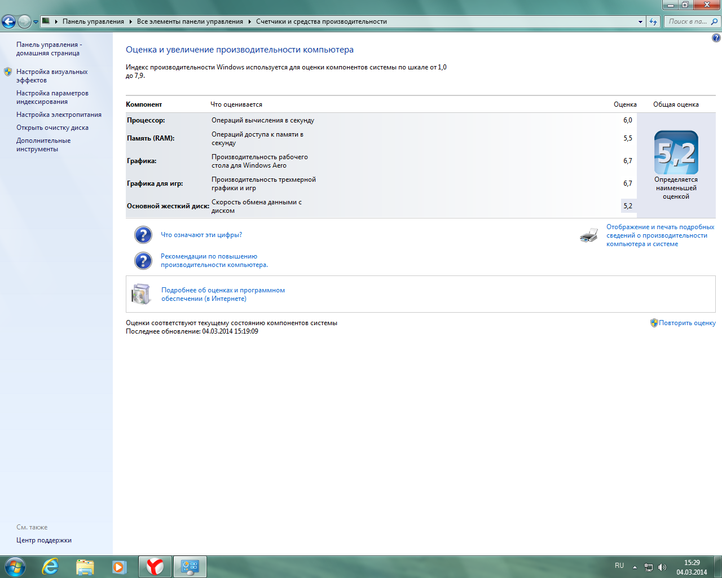Click the Show desktop strip

pyautogui.click(x=717, y=567)
